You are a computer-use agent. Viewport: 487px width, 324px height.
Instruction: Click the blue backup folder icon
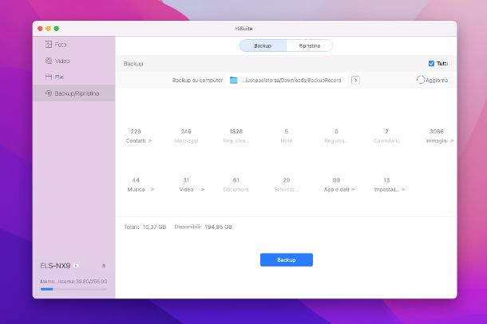pos(234,80)
